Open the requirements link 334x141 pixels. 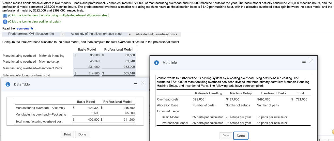click(x=25, y=28)
